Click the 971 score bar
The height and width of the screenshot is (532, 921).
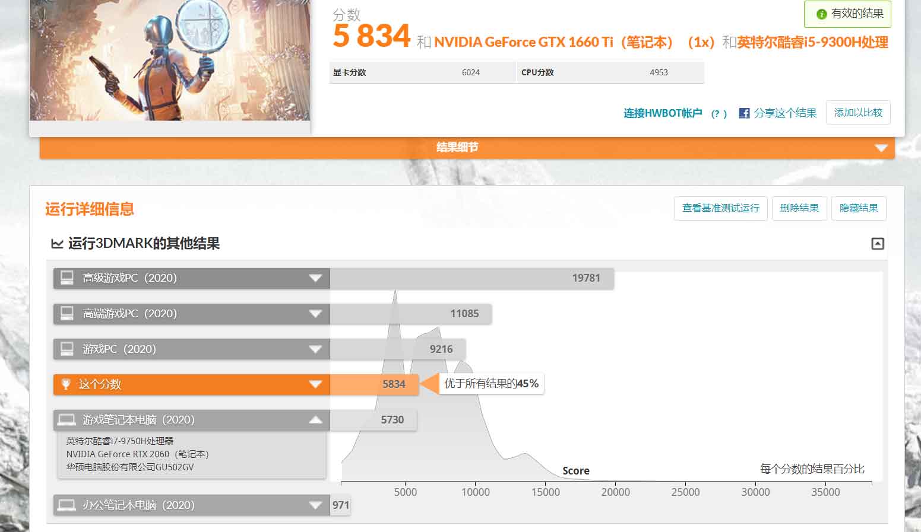(x=340, y=505)
